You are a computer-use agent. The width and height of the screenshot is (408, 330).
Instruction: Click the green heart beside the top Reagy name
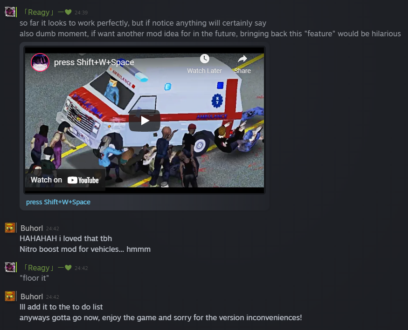pyautogui.click(x=68, y=12)
